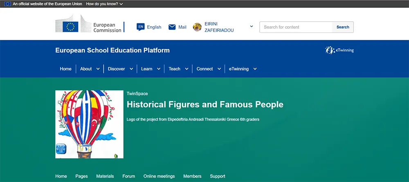Click the EU flag icon in top banner

(x=7, y=4)
